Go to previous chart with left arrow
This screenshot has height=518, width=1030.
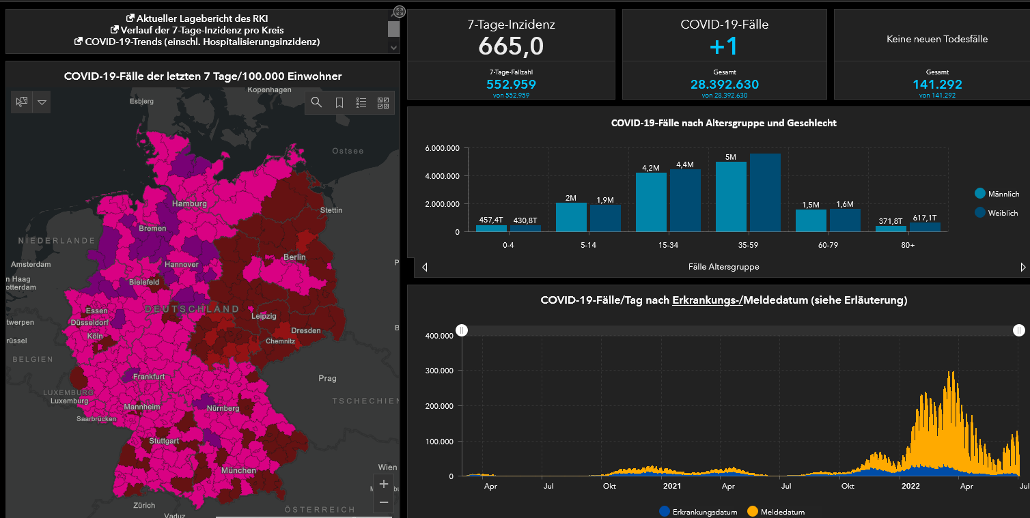click(x=425, y=268)
